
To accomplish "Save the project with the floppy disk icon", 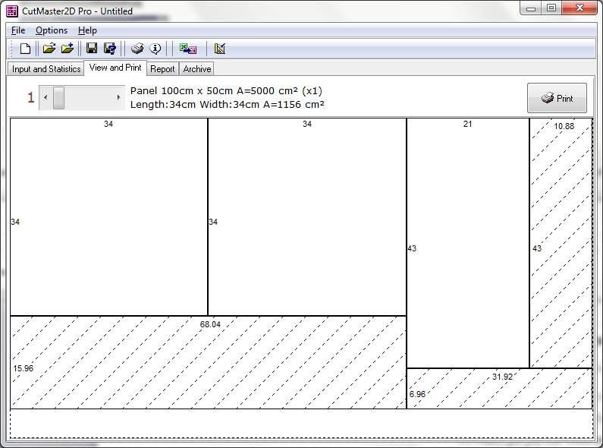I will pos(92,49).
